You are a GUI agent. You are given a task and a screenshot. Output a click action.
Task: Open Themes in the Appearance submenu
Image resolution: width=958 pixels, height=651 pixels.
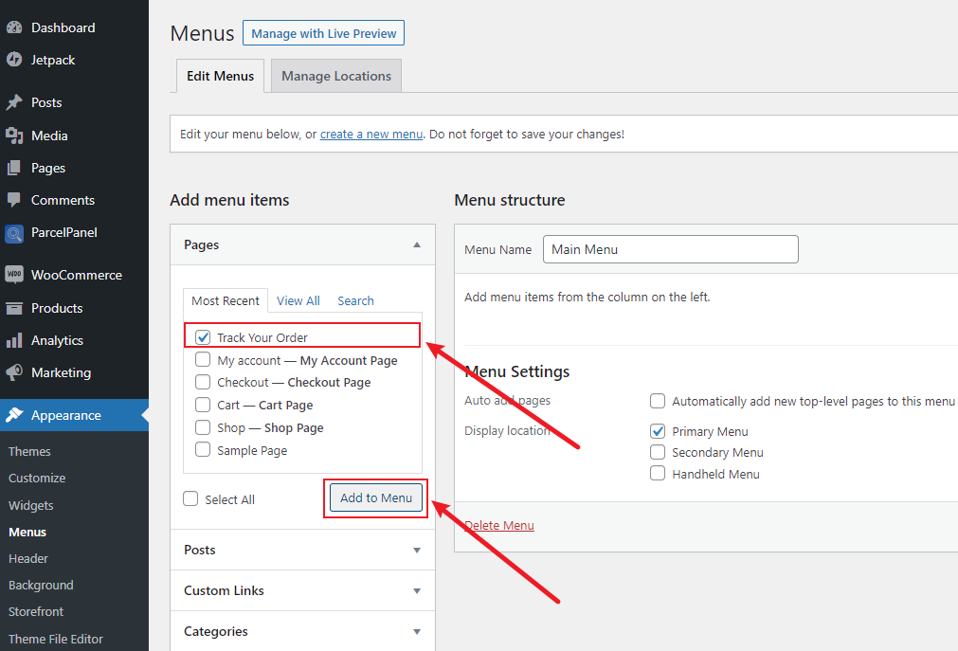29,452
